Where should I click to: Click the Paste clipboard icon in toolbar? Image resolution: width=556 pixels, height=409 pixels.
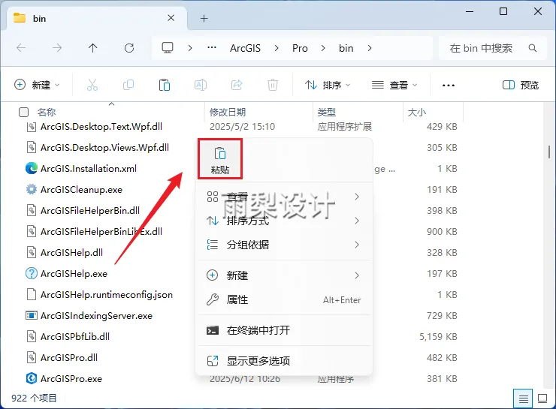pos(165,85)
